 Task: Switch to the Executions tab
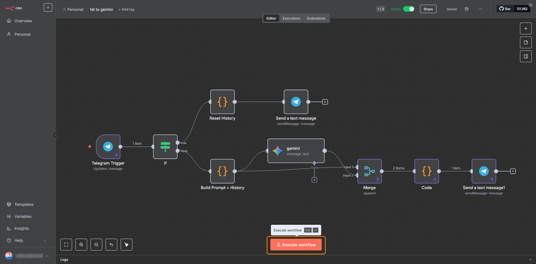coord(291,18)
